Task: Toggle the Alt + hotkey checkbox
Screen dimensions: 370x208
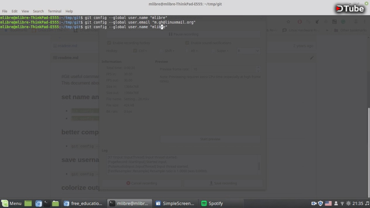Action: click(187, 51)
